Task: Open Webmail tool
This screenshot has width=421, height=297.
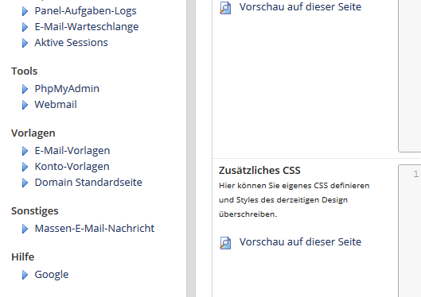Action: pos(56,105)
